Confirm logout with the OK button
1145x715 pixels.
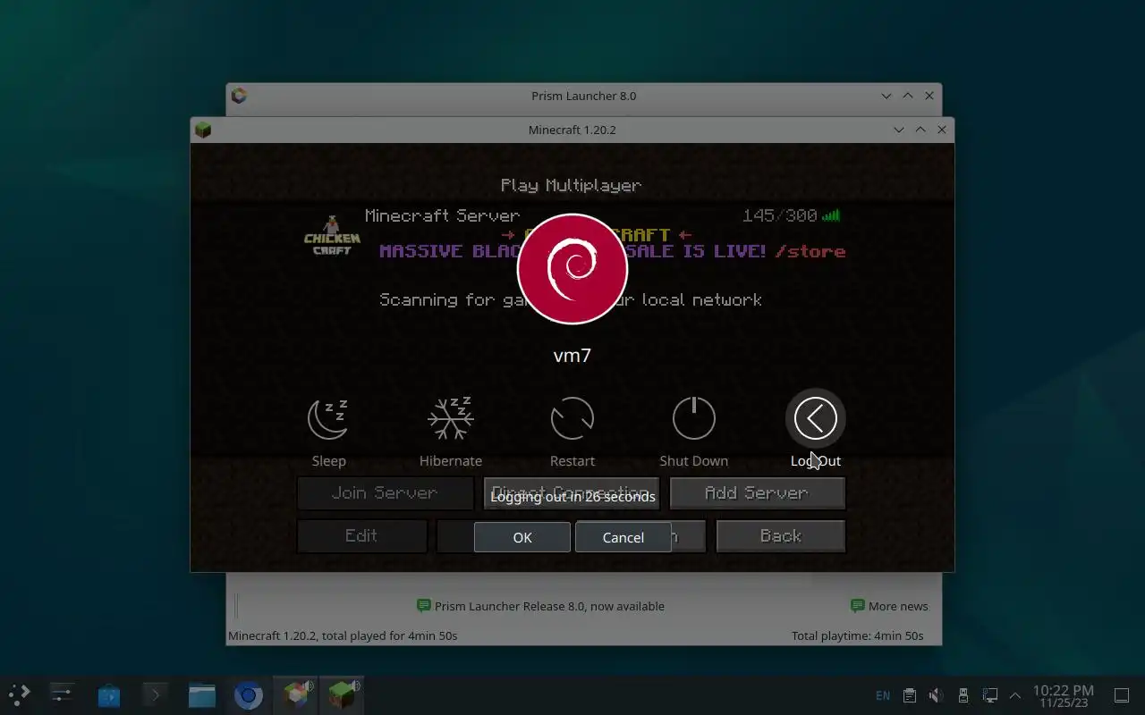coord(522,537)
